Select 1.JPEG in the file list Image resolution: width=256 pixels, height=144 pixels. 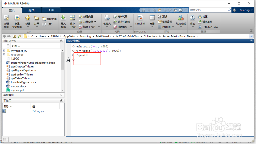[15, 59]
